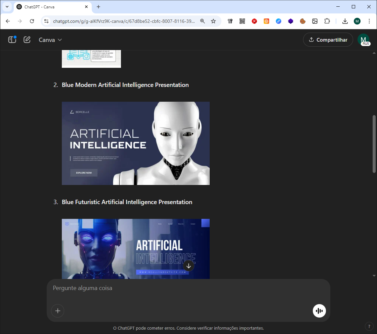
Task: Open the blue link extension
Action: pyautogui.click(x=279, y=21)
